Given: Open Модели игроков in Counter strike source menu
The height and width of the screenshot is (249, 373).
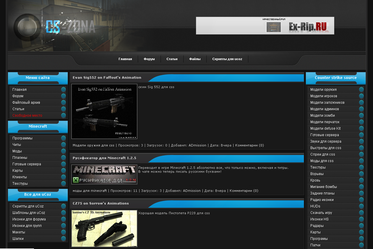Looking at the screenshot, I should click(324, 96).
